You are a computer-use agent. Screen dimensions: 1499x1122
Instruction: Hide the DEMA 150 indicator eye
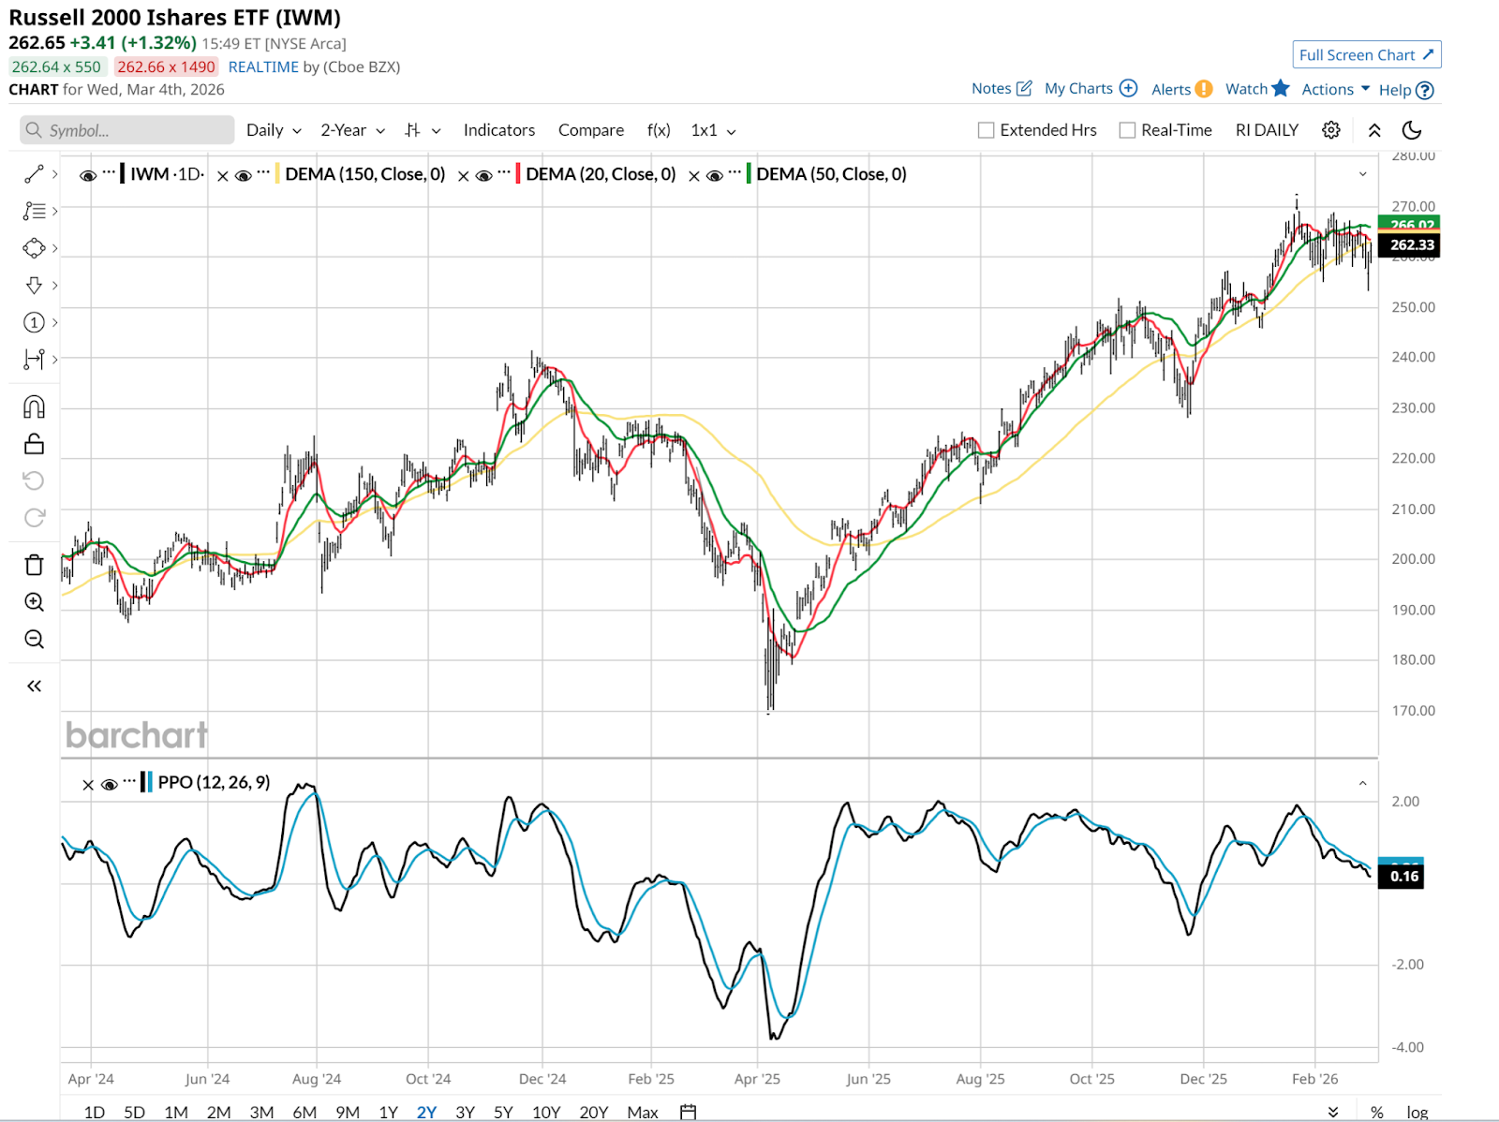point(243,175)
